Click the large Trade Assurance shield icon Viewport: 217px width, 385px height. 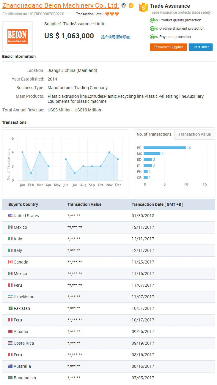tap(143, 8)
